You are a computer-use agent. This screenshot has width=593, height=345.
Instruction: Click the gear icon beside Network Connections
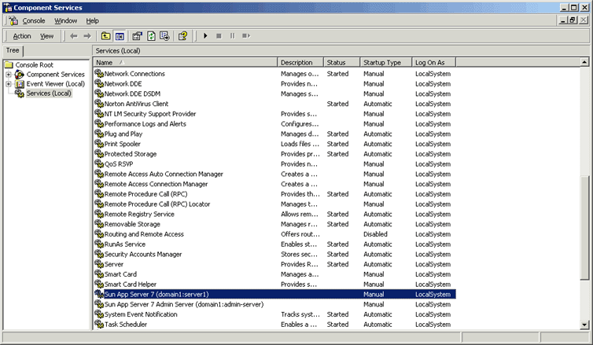click(99, 73)
